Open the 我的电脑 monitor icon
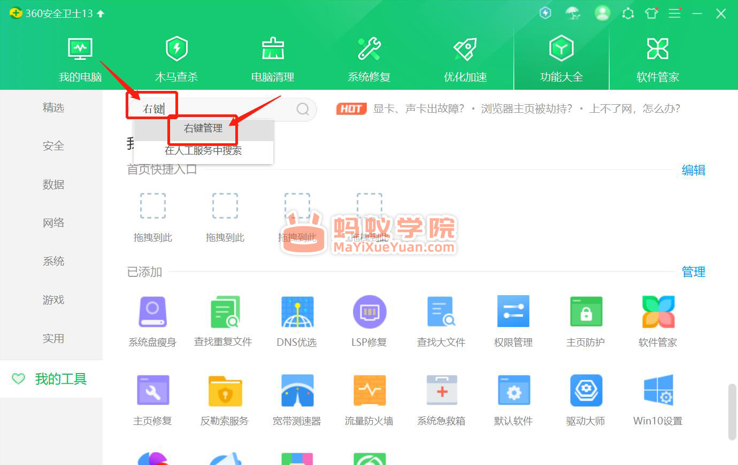738x465 pixels. (x=80, y=49)
